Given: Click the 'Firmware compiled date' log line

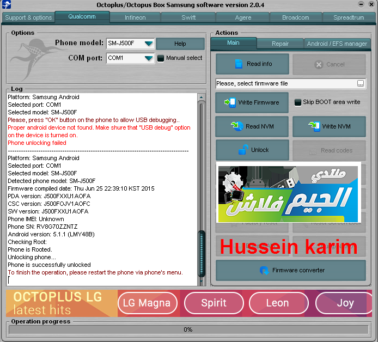Looking at the screenshot, I should (81, 189).
